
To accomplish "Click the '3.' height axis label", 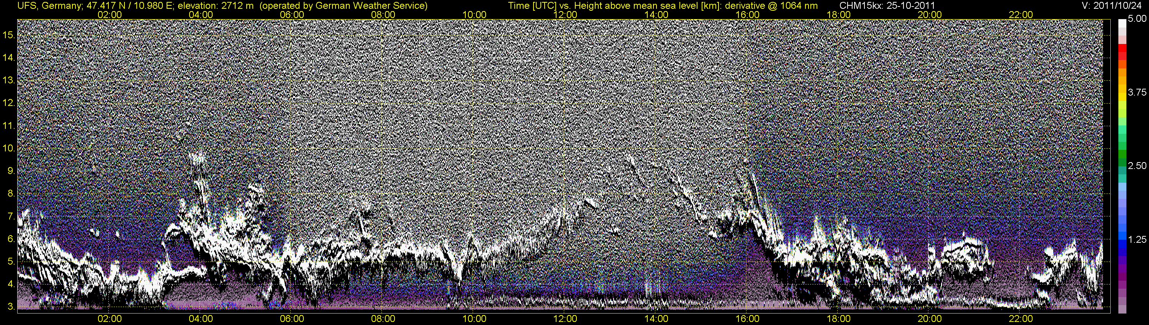I will 11,307.
